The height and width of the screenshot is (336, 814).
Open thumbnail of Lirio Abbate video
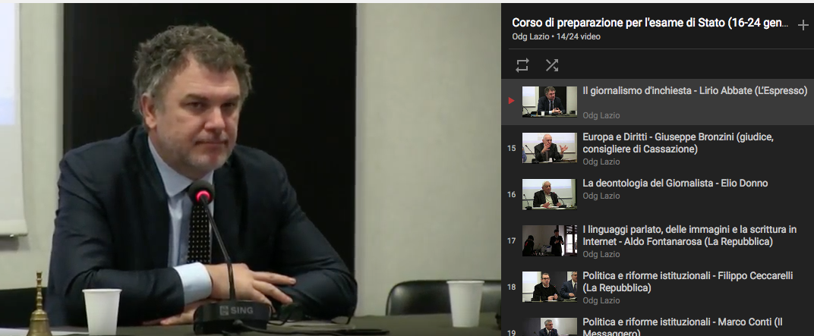click(549, 101)
